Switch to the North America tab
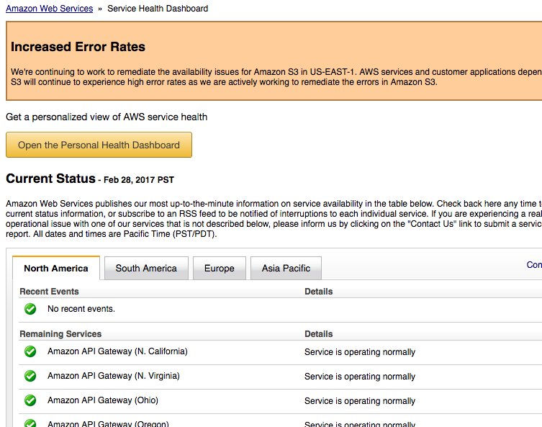Image resolution: width=542 pixels, height=427 pixels. (56, 268)
